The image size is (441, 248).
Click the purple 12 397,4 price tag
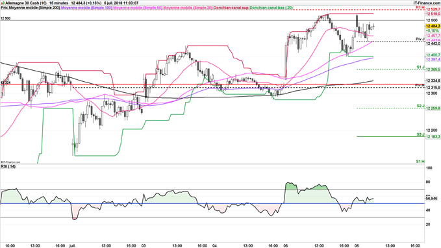point(433,59)
